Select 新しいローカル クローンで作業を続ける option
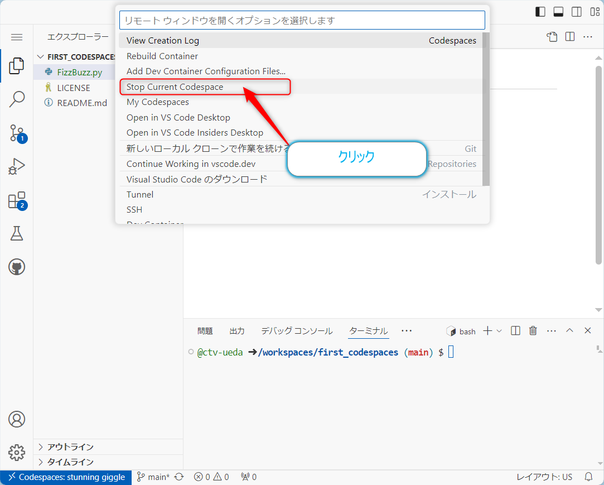Viewport: 604px width, 485px height. pyautogui.click(x=301, y=148)
